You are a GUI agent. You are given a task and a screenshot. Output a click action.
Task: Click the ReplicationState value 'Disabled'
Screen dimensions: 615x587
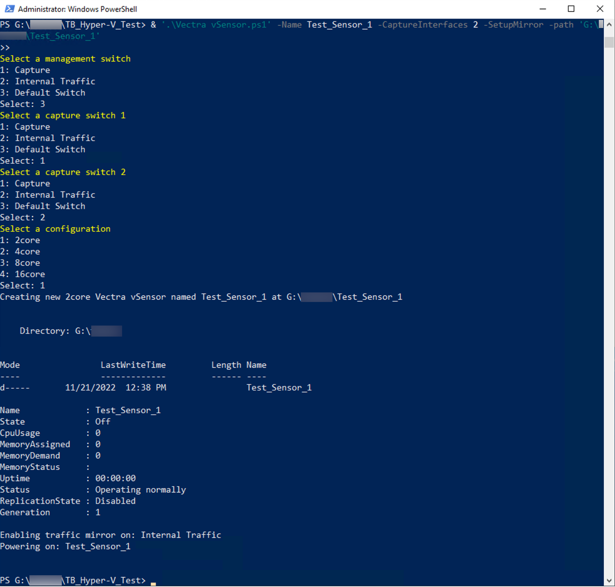(115, 502)
